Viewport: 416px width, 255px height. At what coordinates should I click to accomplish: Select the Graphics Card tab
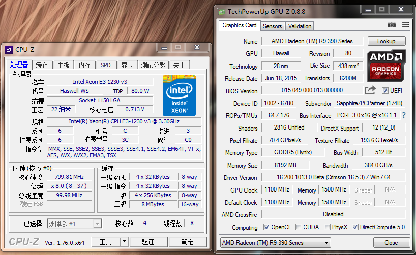click(x=240, y=25)
